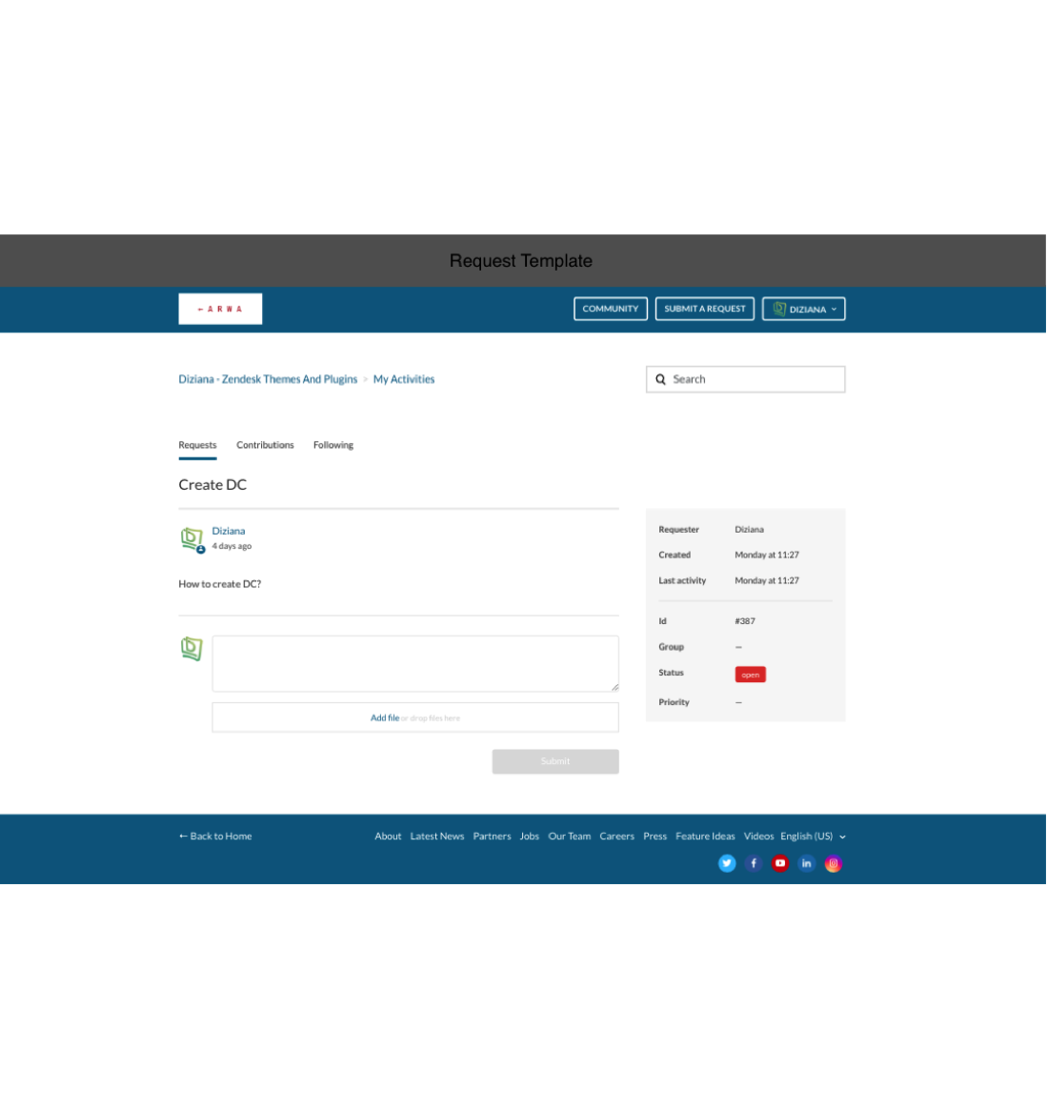This screenshot has width=1047, height=1110.
Task: Switch to the Contributions tab
Action: [265, 445]
